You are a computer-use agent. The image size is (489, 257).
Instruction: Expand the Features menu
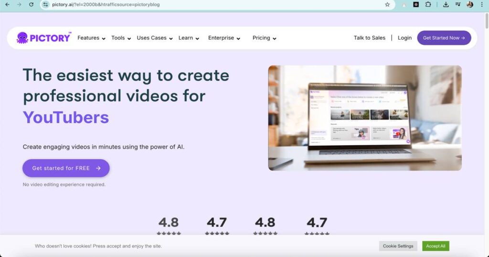coord(91,38)
